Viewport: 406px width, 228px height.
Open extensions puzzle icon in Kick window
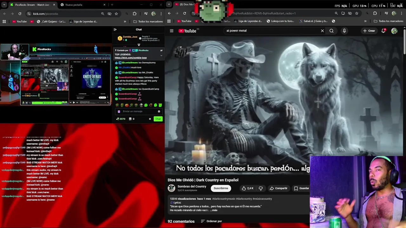134,14
